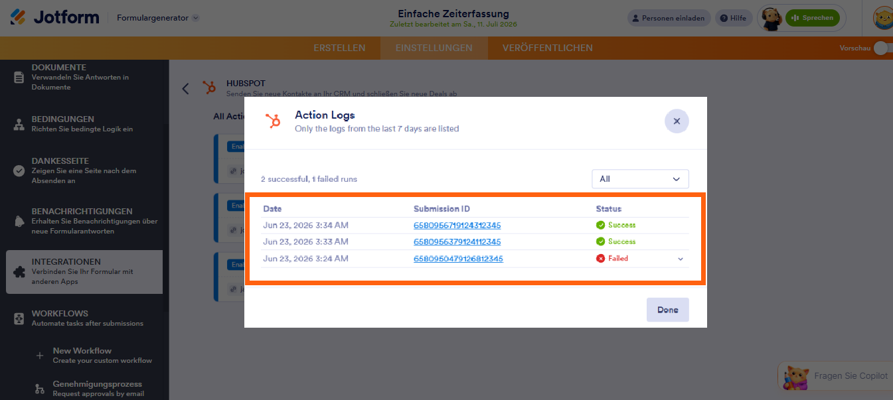Click the Submission ID column header

[x=442, y=209]
